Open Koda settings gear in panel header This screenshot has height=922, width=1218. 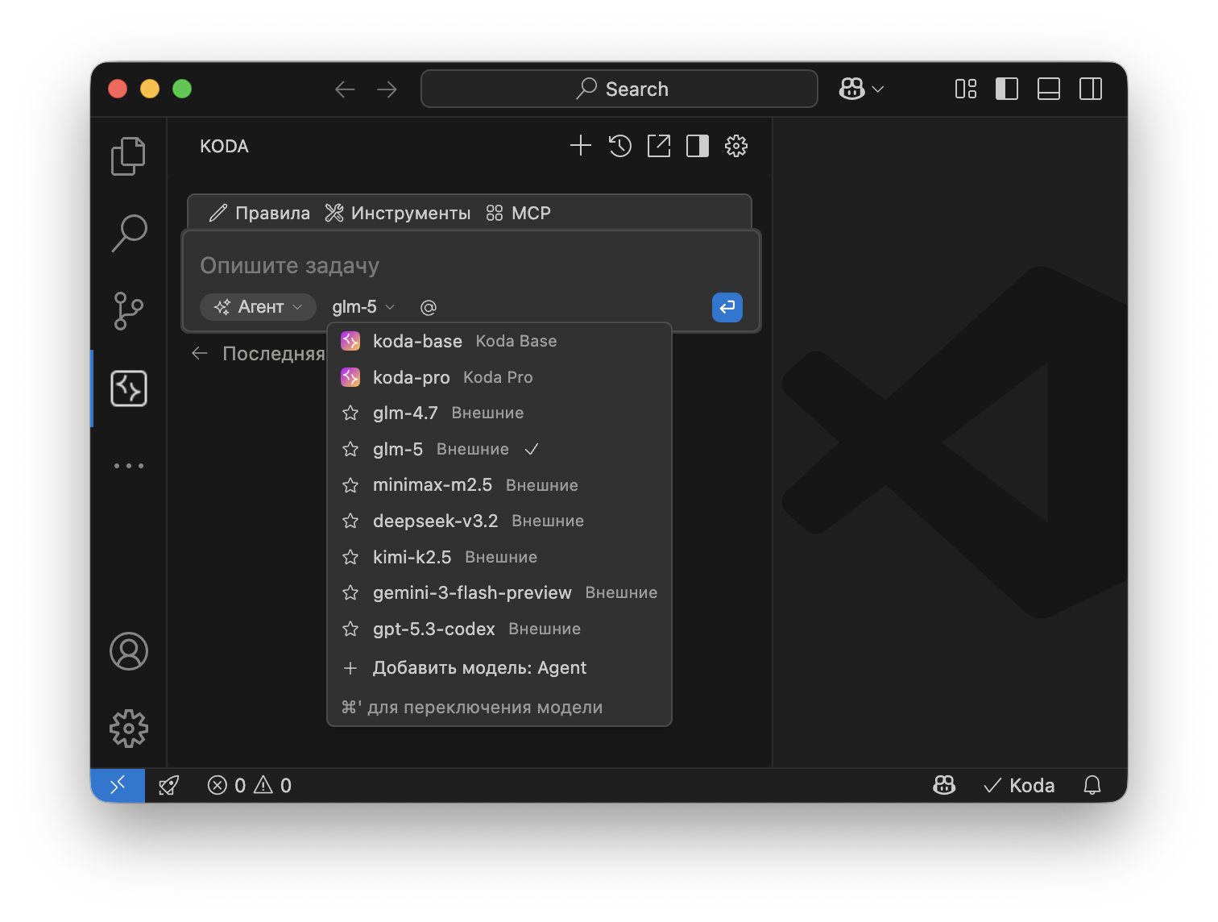736,146
